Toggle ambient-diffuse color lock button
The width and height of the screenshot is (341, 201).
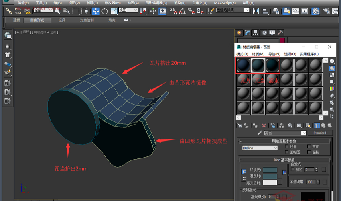point(284,173)
